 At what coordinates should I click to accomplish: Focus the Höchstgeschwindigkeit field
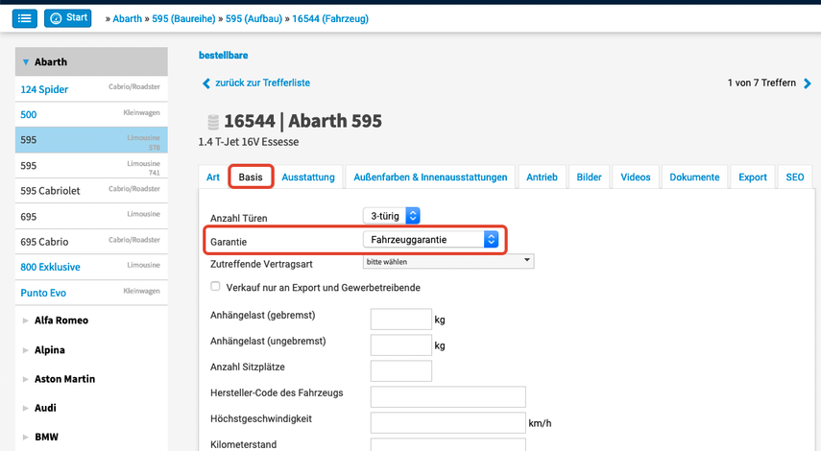(x=448, y=423)
